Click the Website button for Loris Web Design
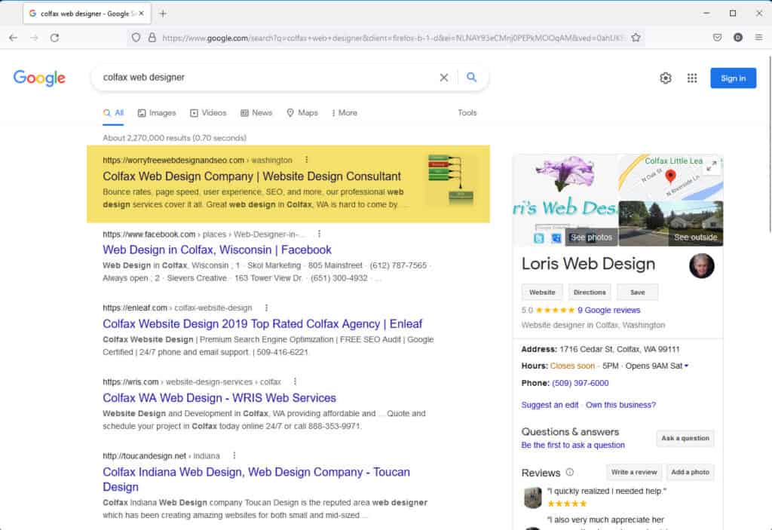The height and width of the screenshot is (530, 772). click(542, 292)
